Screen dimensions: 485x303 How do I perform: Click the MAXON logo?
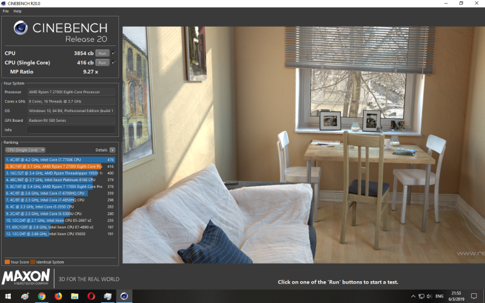[x=26, y=277]
